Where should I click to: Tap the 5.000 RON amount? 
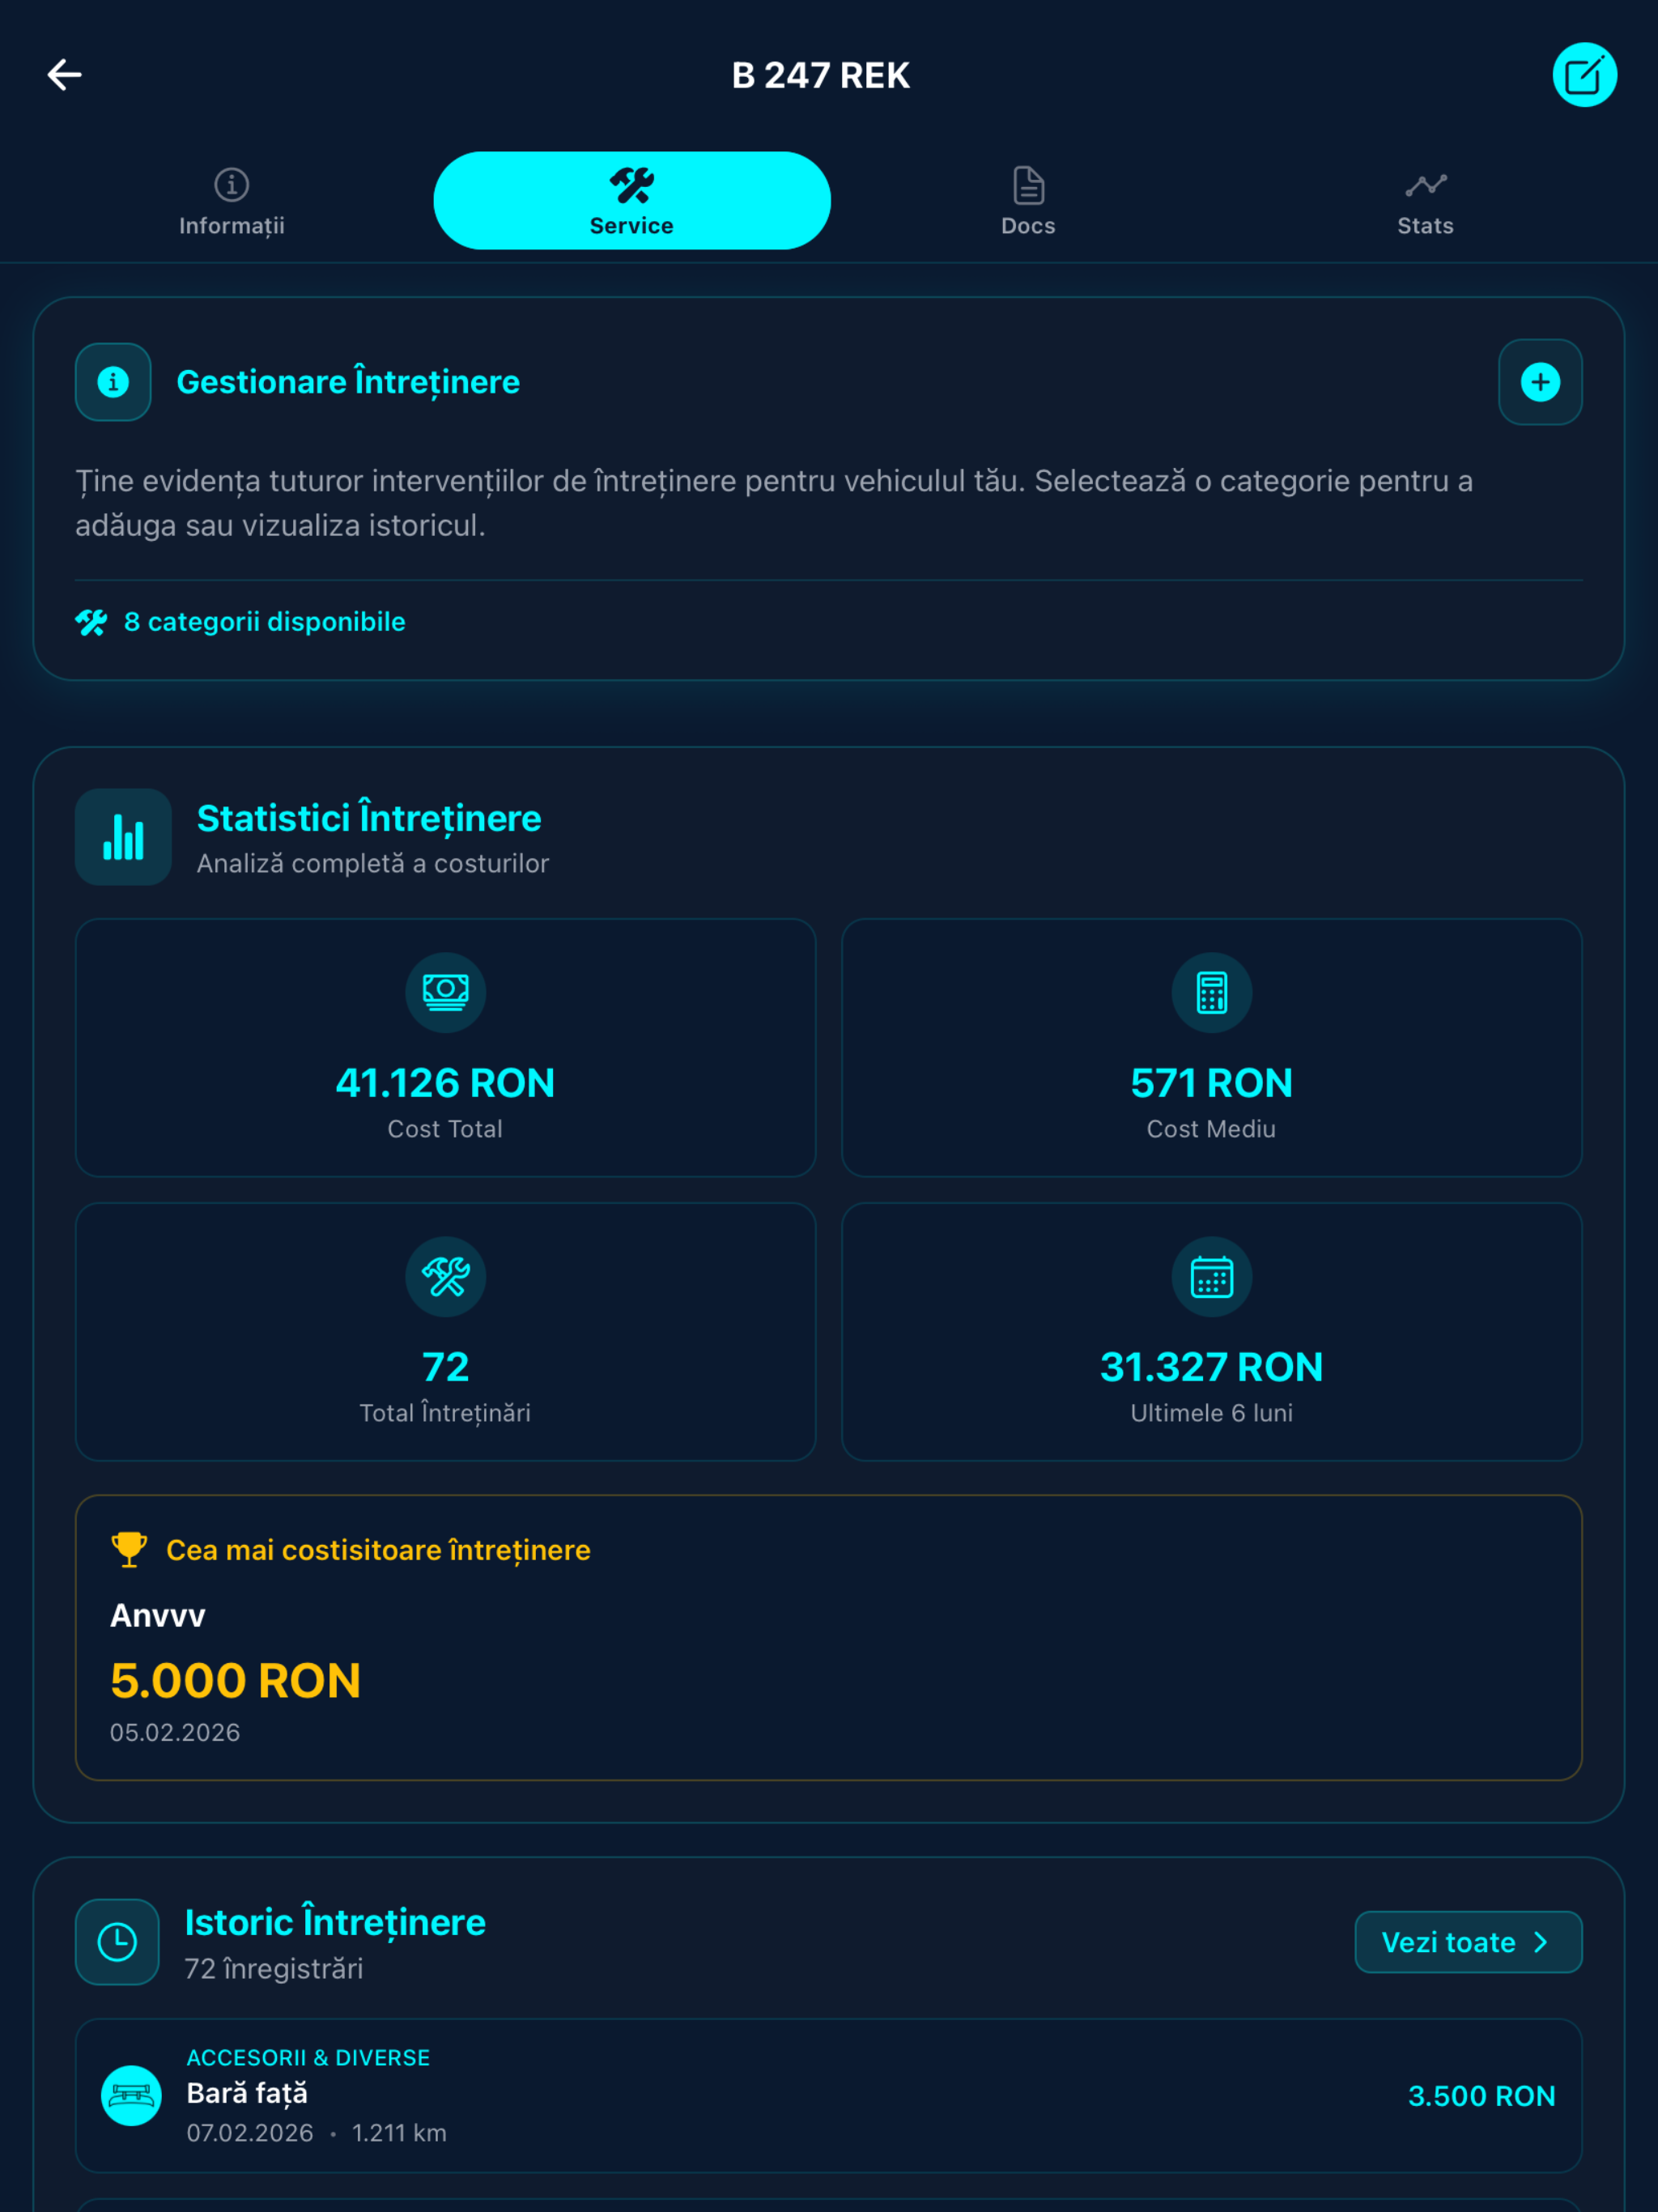click(235, 1680)
